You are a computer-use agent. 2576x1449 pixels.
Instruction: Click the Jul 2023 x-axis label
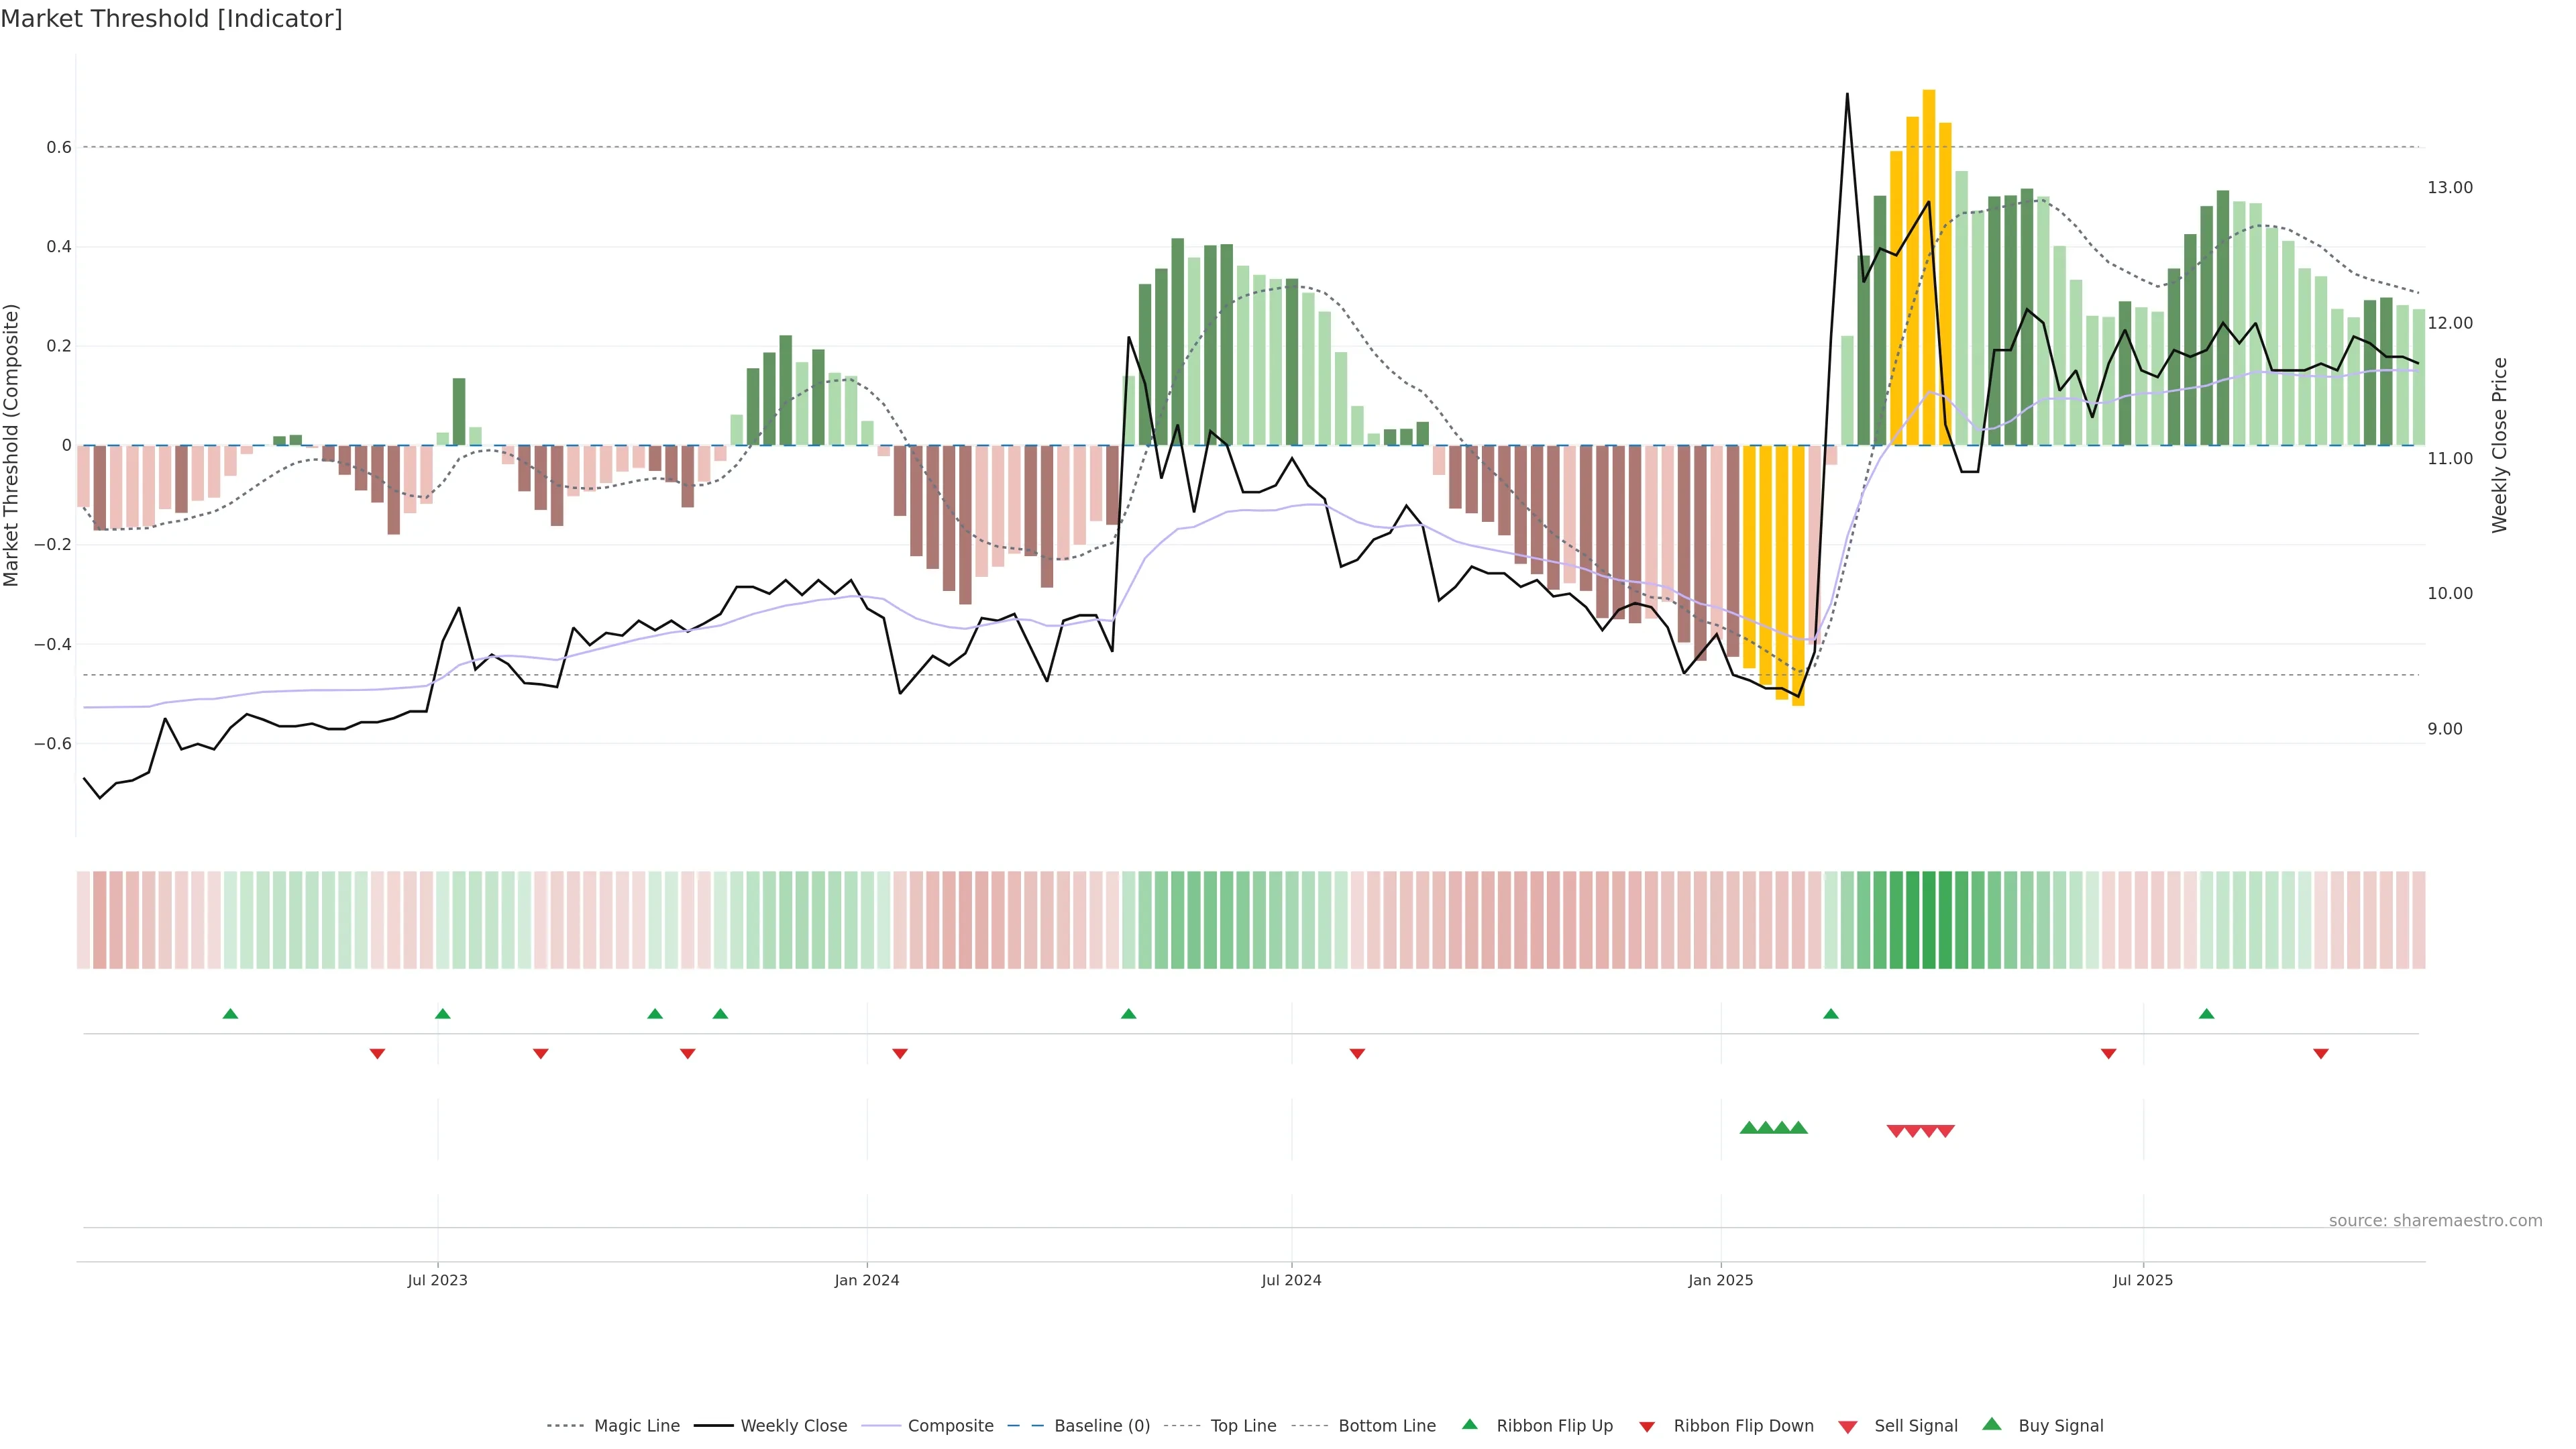(x=437, y=1280)
